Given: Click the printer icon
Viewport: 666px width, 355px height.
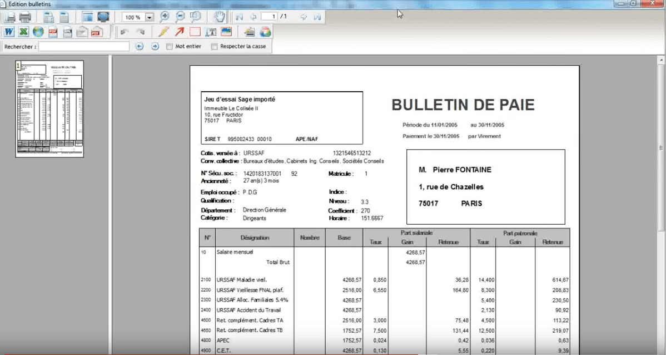Looking at the screenshot, I should 25,17.
